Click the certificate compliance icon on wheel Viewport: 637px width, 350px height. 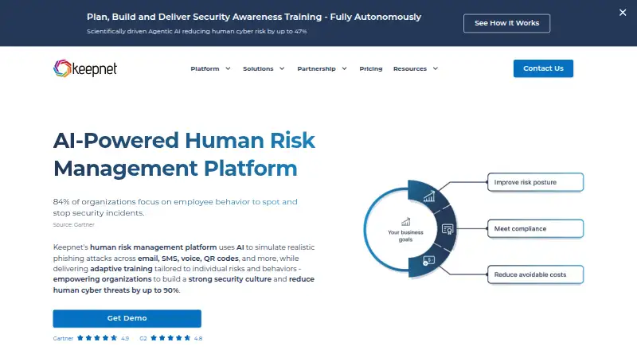447,229
